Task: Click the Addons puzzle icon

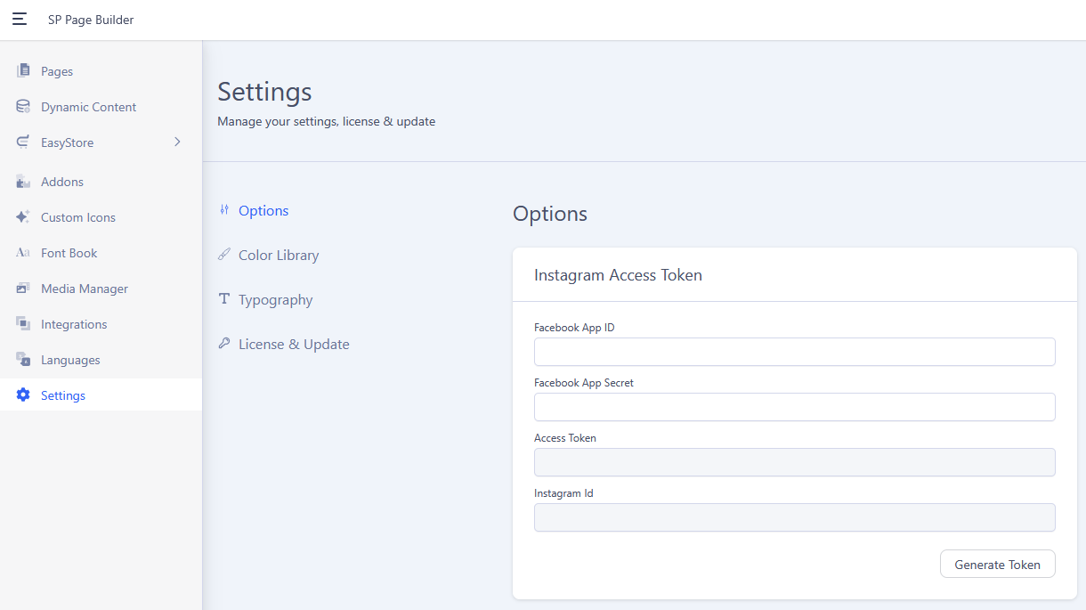Action: tap(23, 182)
